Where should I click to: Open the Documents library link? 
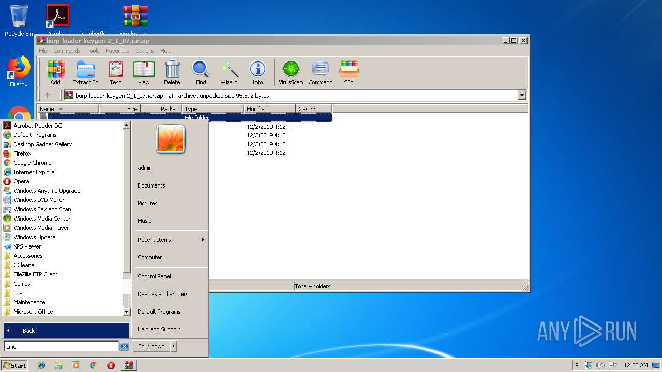(x=151, y=185)
